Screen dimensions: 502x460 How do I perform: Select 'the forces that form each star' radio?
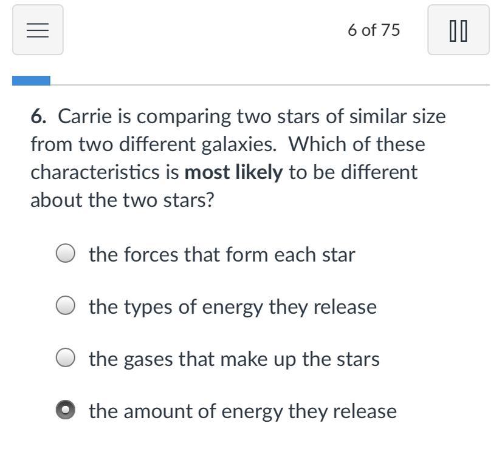pyautogui.click(x=66, y=254)
